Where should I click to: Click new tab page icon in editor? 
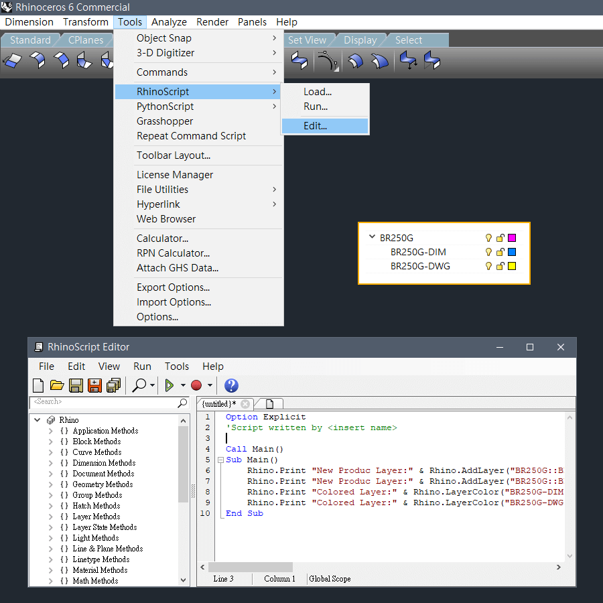(x=269, y=404)
